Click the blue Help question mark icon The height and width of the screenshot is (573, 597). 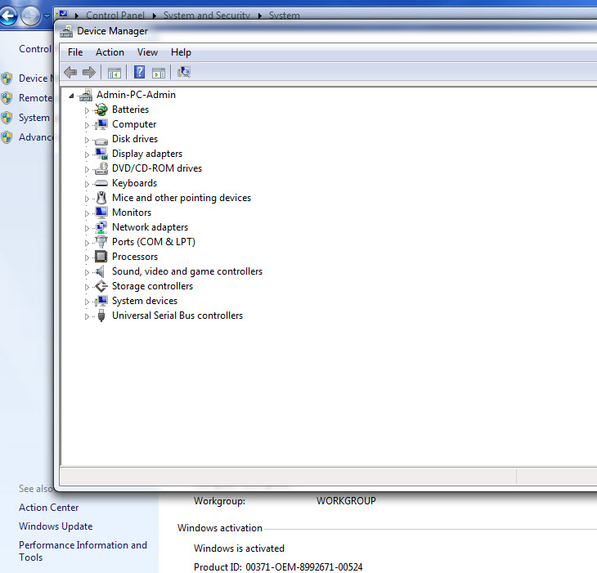140,73
